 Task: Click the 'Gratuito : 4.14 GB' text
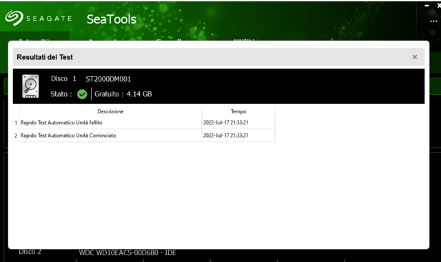[x=123, y=94]
